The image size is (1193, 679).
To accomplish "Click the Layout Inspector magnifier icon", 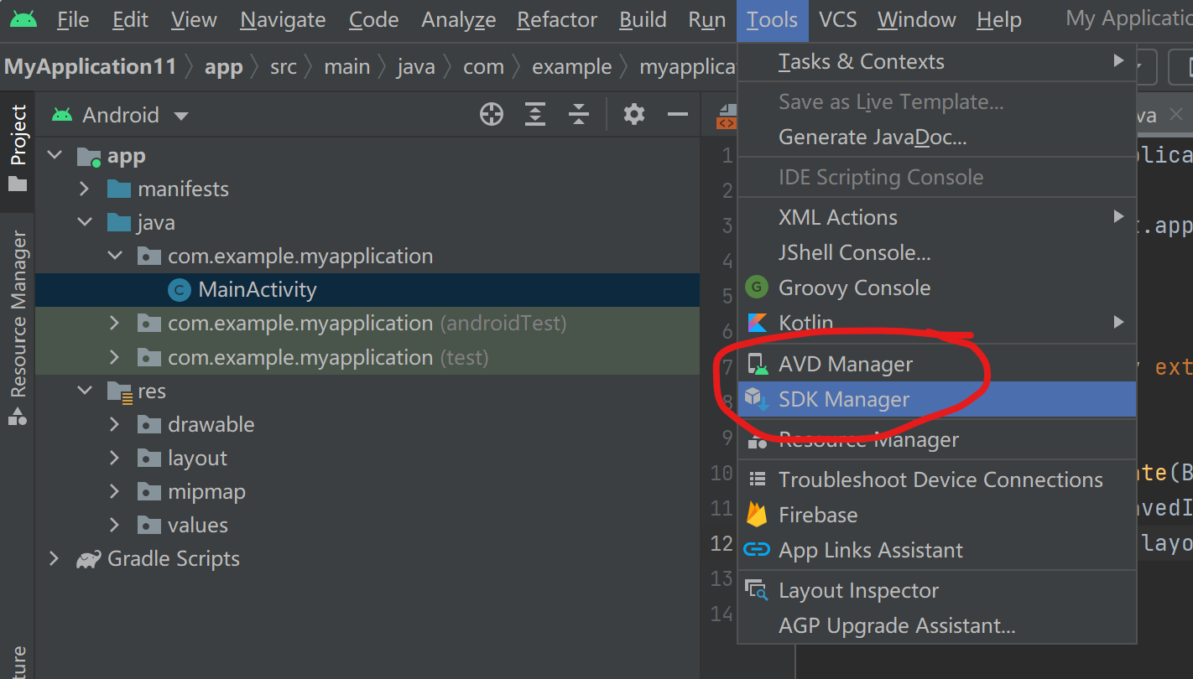I will click(x=757, y=590).
